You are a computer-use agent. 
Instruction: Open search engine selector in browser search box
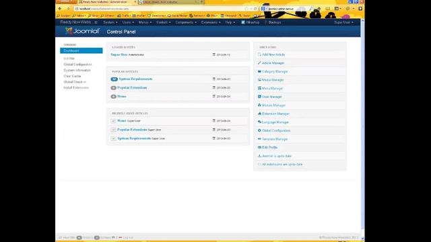[x=264, y=9]
